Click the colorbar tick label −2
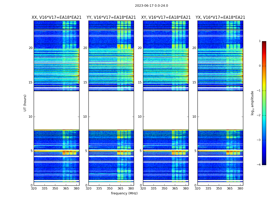The image size is (270, 206). coord(259,115)
